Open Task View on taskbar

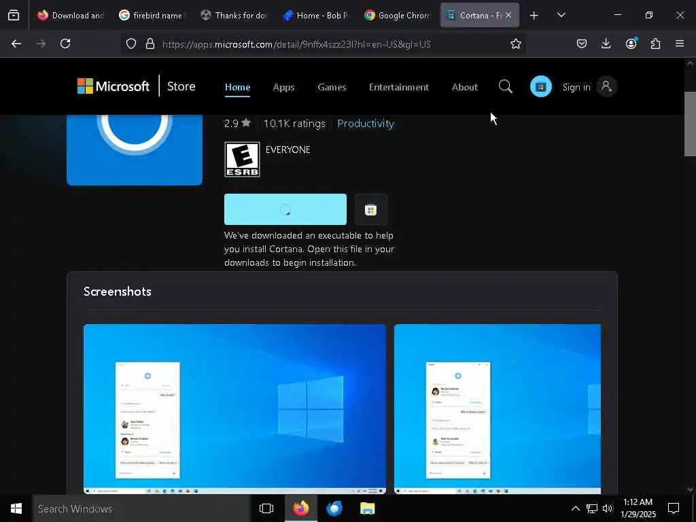[x=266, y=508]
